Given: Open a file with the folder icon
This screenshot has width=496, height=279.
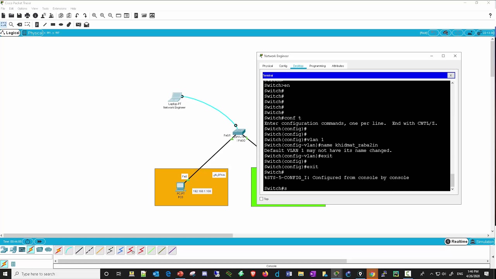Looking at the screenshot, I should pyautogui.click(x=11, y=15).
